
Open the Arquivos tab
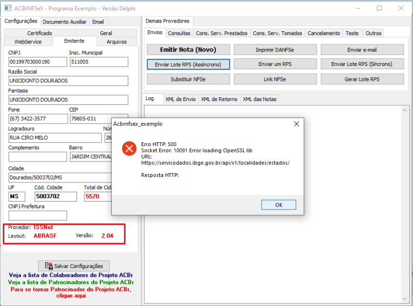(117, 42)
